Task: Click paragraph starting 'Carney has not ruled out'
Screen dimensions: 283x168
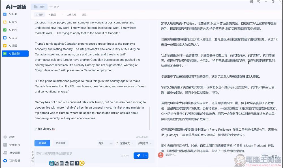Action: click(x=90, y=110)
